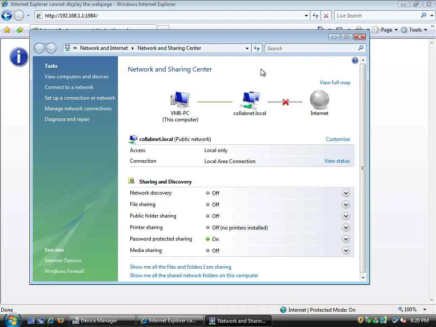The height and width of the screenshot is (327, 436).
Task: Click the network tray icon near clock
Action: pyautogui.click(x=395, y=320)
